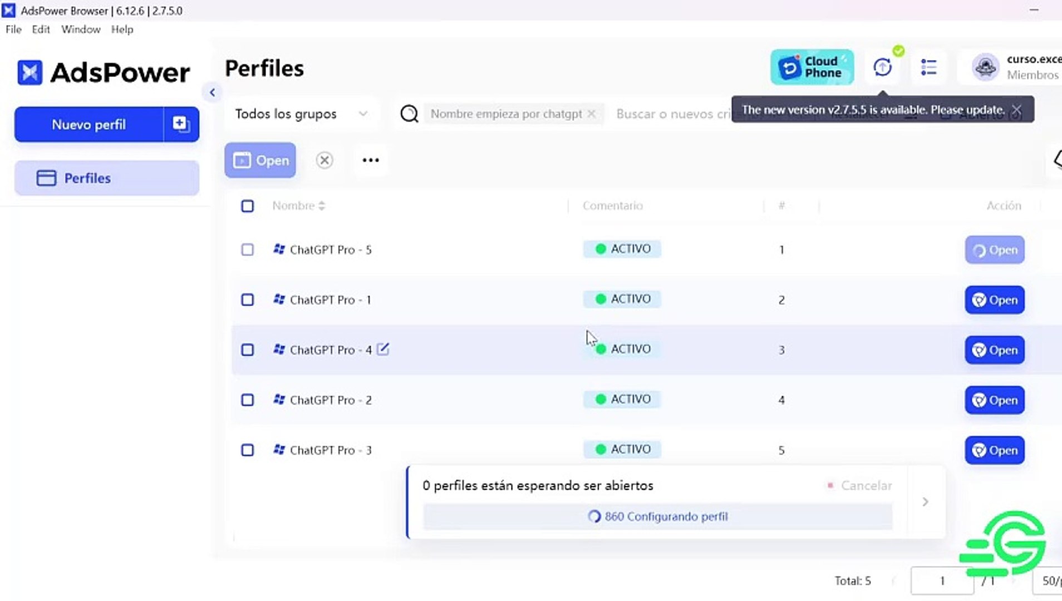The width and height of the screenshot is (1062, 601).
Task: Select Perfiles in the sidebar
Action: 107,178
